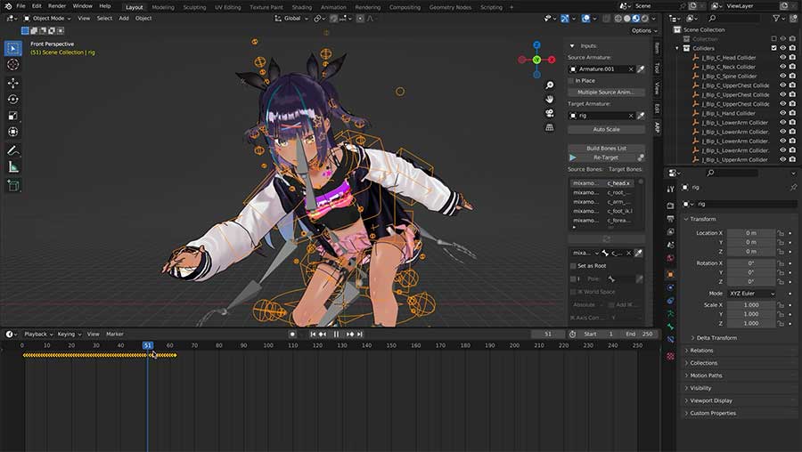Activate the 3D Cursor tool
This screenshot has height=452, width=802.
(x=13, y=64)
